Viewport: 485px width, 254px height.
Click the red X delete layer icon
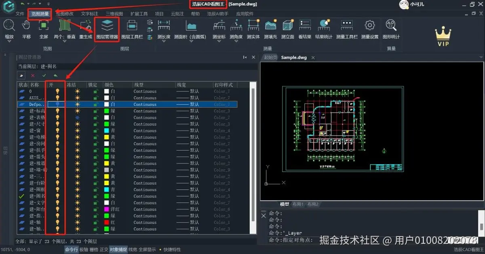pos(33,76)
